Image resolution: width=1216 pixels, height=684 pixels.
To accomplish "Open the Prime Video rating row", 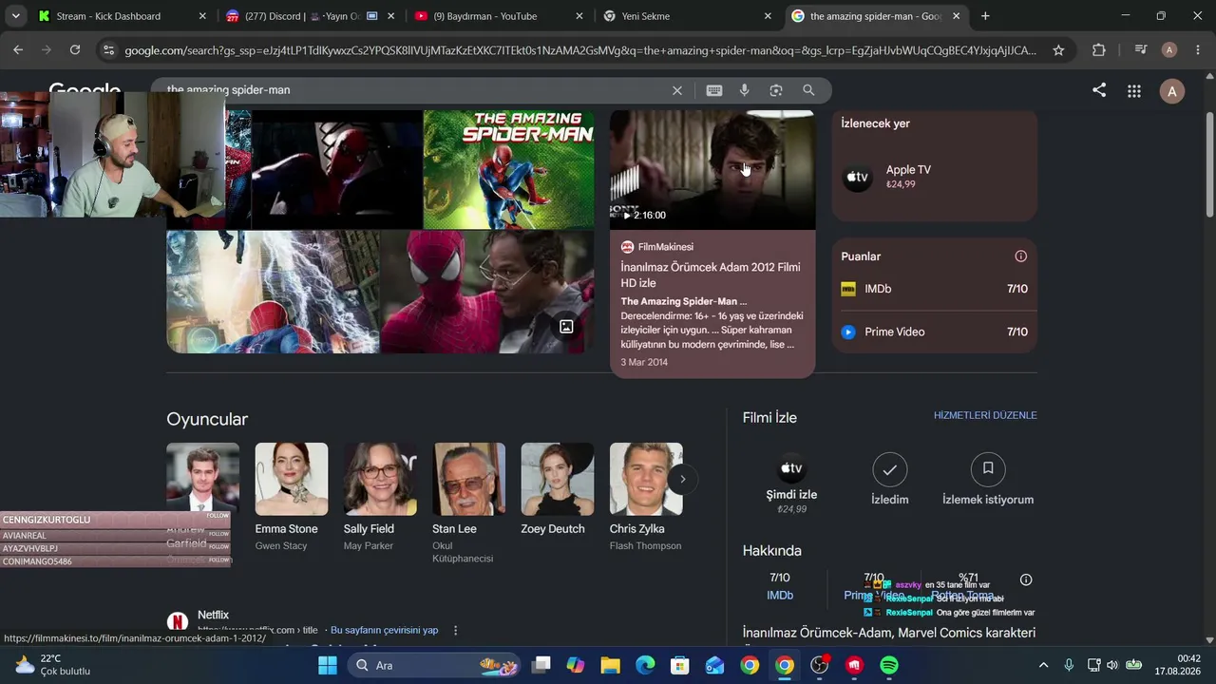I will point(934,332).
